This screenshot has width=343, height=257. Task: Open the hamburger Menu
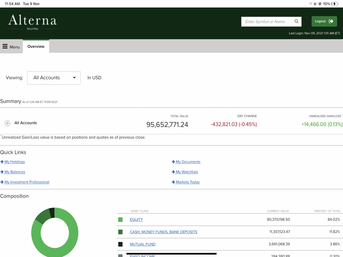pyautogui.click(x=11, y=47)
